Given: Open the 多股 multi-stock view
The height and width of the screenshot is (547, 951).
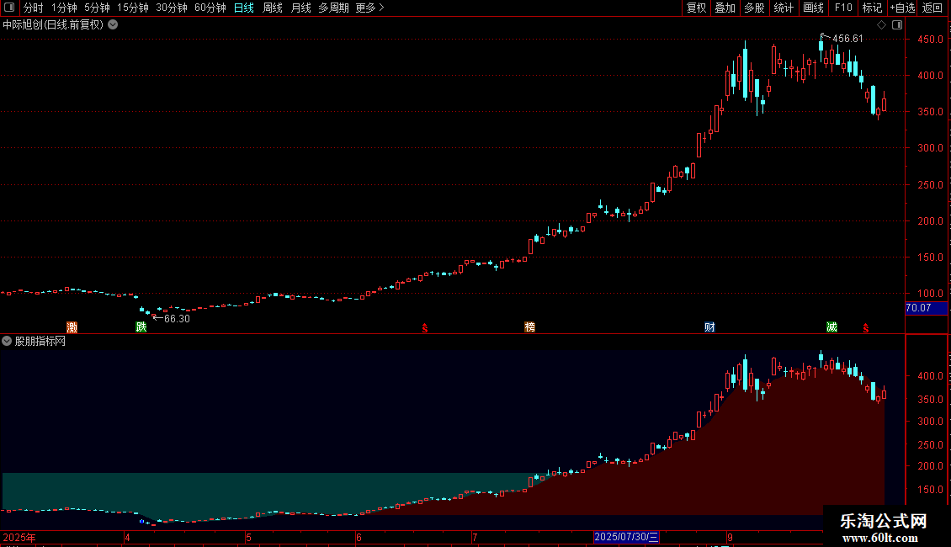Looking at the screenshot, I should point(754,8).
